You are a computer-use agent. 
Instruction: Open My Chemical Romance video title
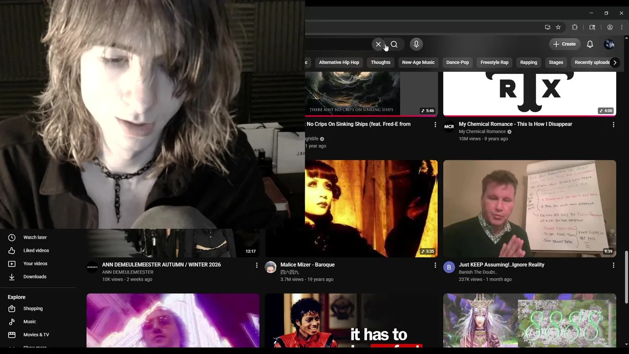[515, 124]
